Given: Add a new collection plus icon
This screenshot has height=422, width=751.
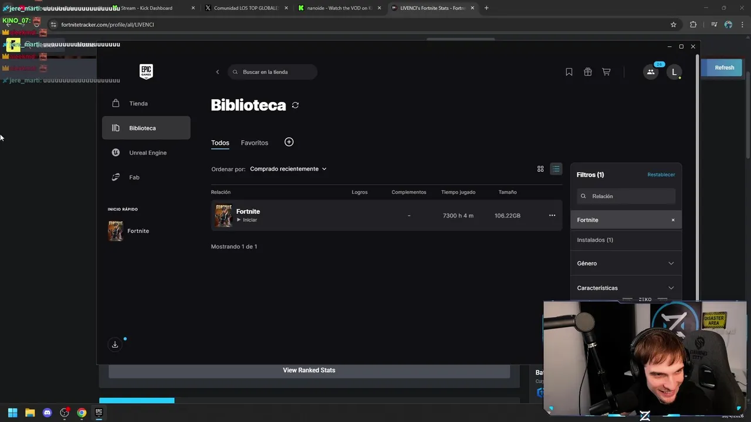Looking at the screenshot, I should [289, 142].
